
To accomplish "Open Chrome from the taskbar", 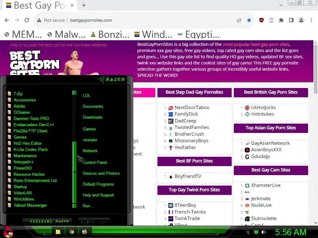I will [x=72, y=232].
